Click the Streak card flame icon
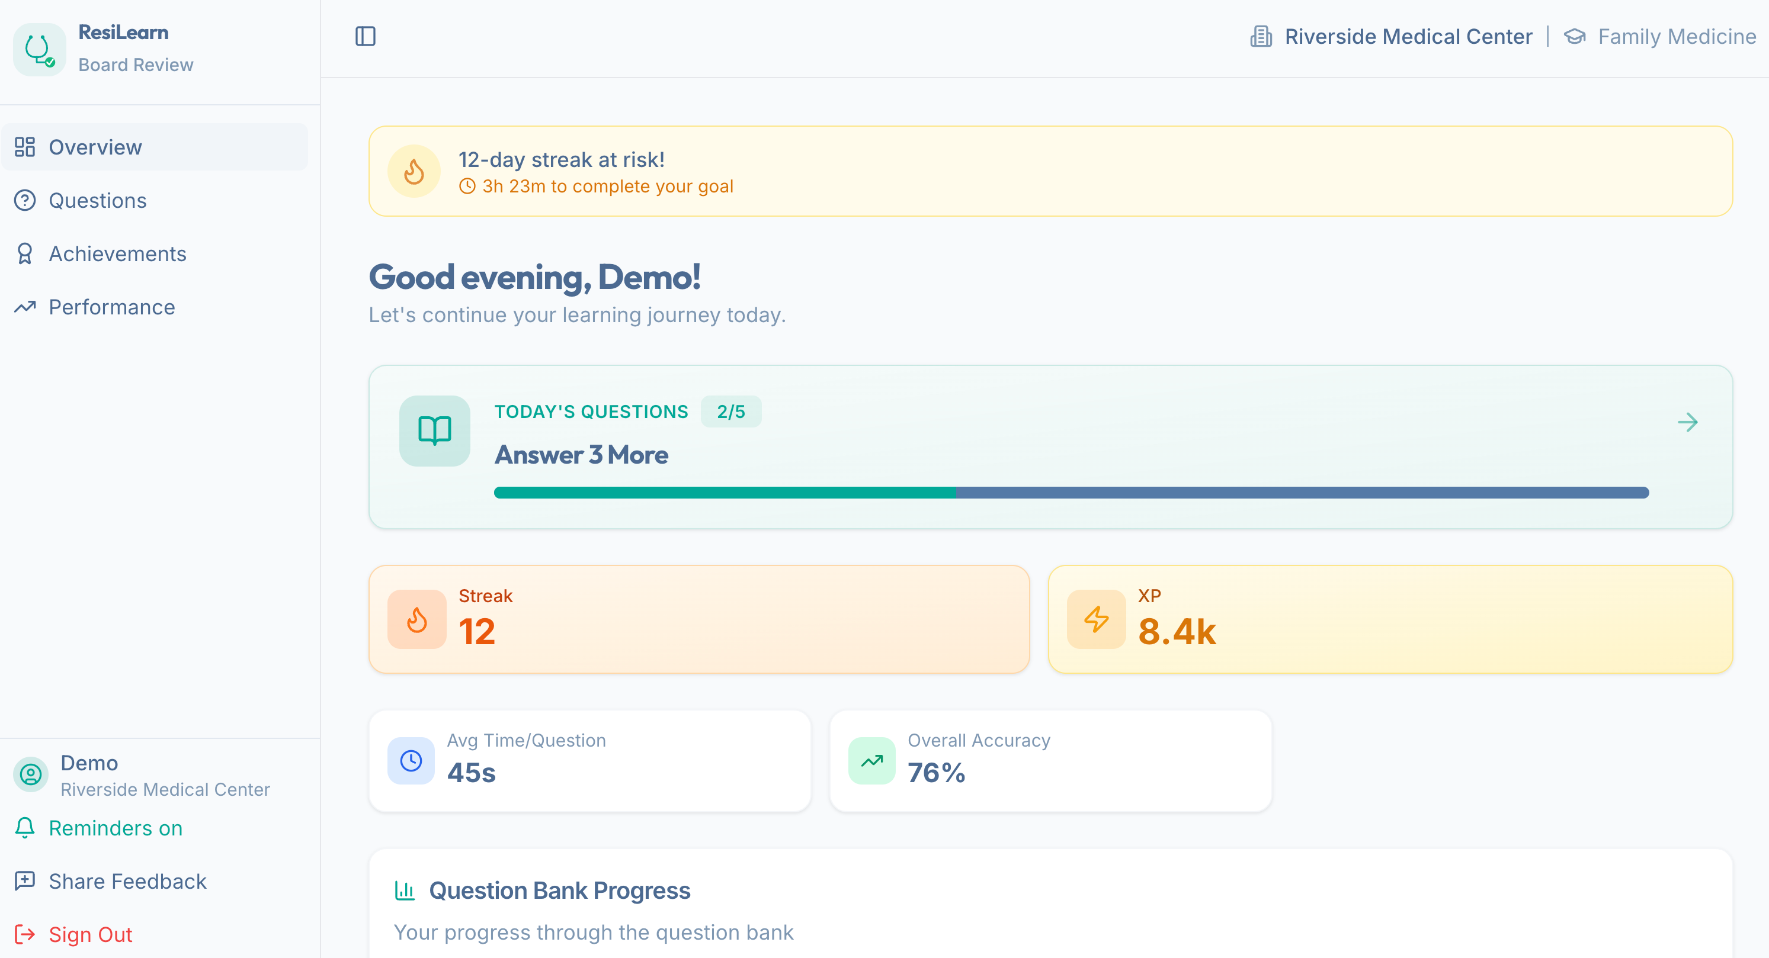 pos(417,620)
